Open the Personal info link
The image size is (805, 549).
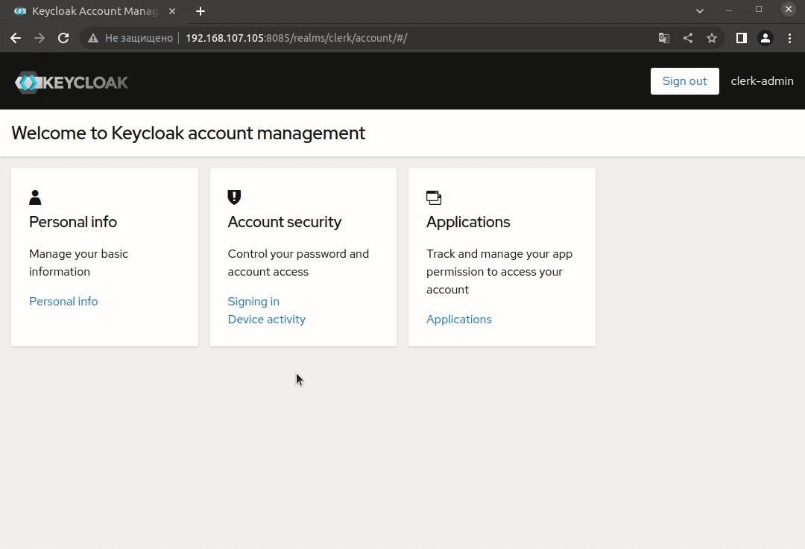[x=63, y=301]
